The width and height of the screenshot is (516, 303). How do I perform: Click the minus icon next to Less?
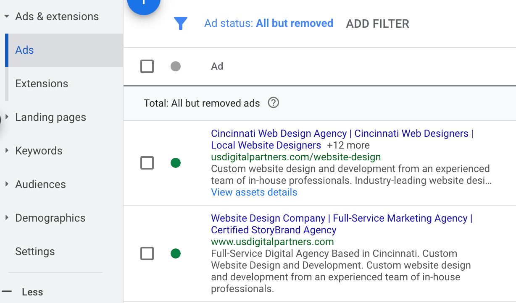coord(7,292)
